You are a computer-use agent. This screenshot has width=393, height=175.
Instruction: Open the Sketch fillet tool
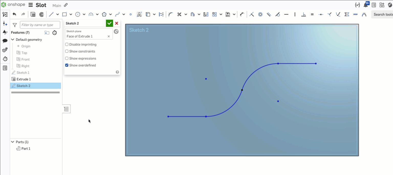coord(171,14)
